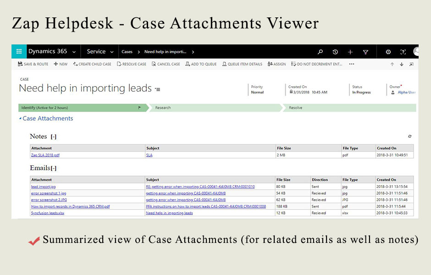Click the pop-out record icon

[x=411, y=64]
